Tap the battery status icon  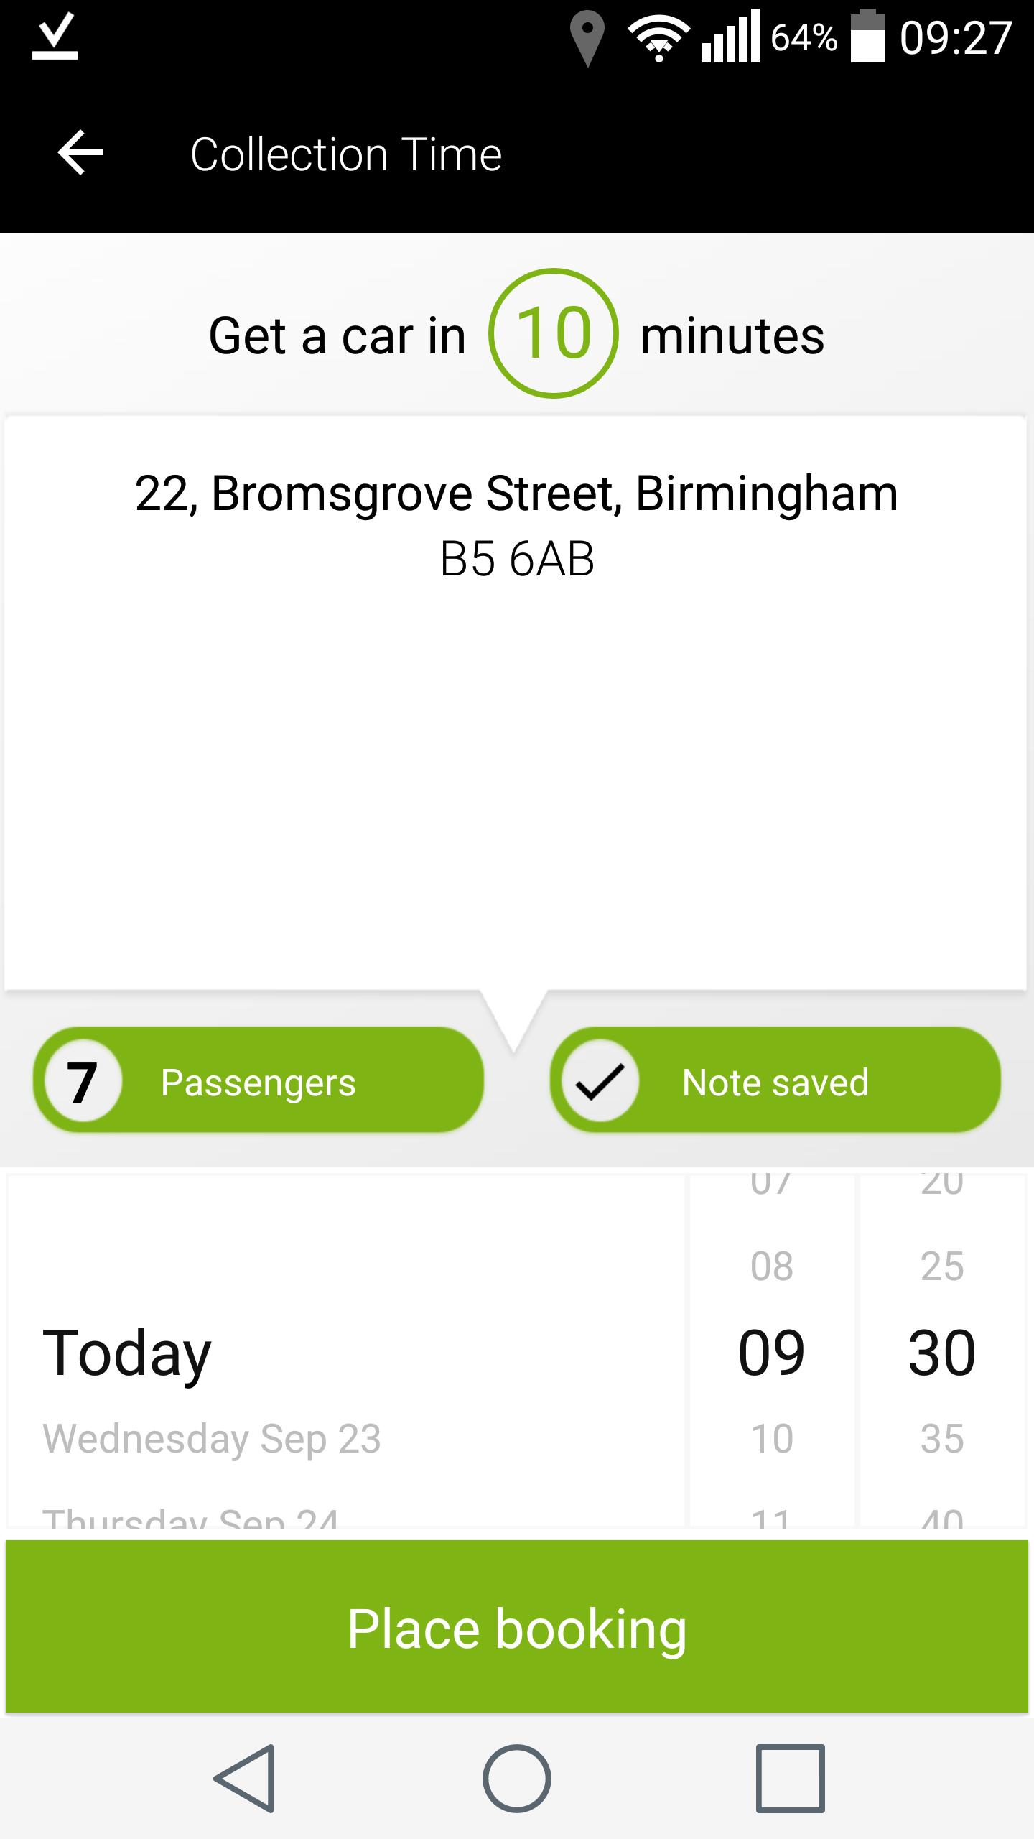tap(867, 37)
